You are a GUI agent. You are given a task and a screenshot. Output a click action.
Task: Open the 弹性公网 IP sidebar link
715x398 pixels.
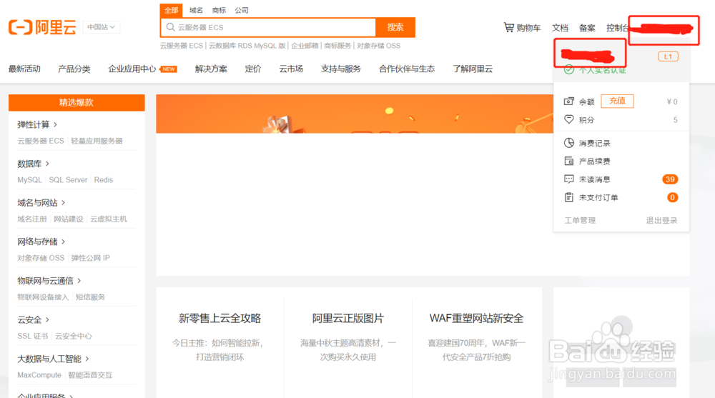pos(90,257)
